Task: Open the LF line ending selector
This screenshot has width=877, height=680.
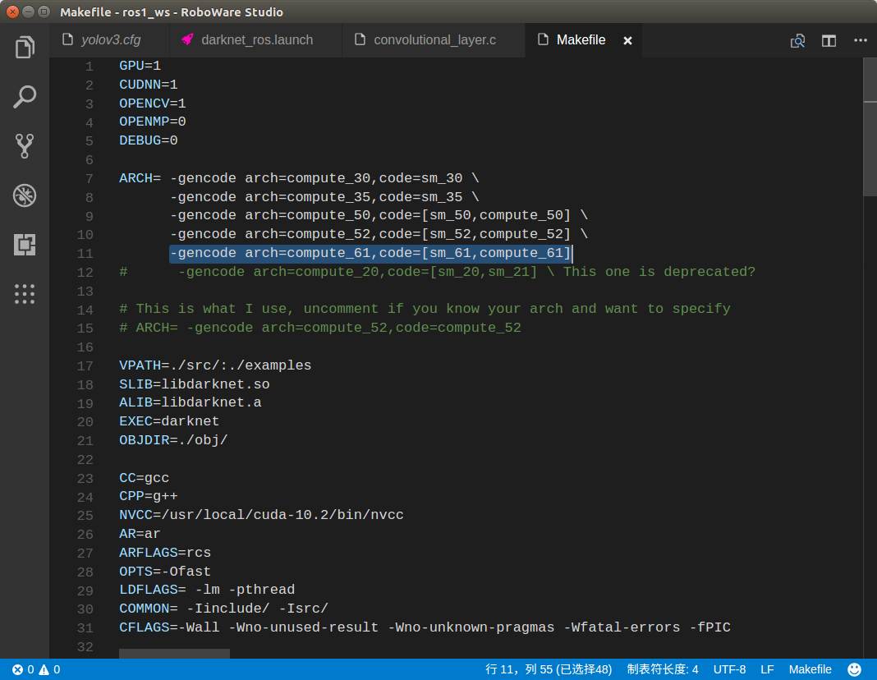Action: click(x=767, y=669)
